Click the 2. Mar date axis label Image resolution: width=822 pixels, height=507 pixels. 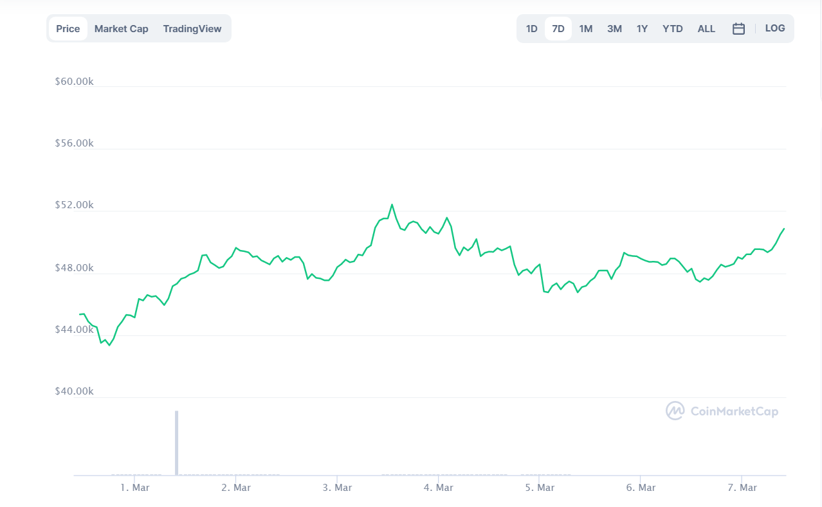(236, 488)
